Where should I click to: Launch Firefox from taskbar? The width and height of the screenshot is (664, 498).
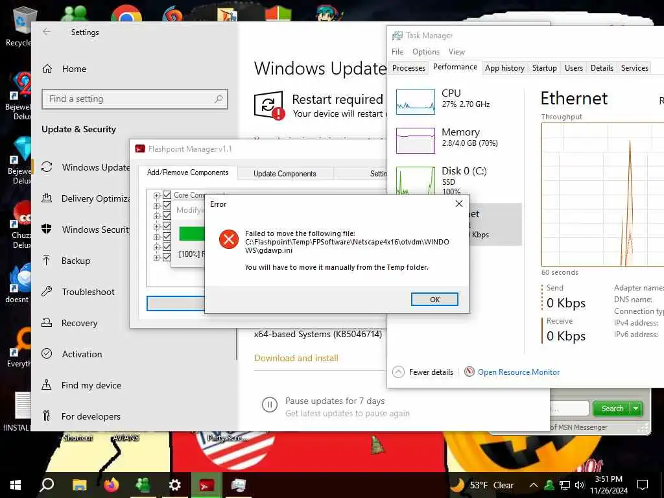click(x=112, y=485)
